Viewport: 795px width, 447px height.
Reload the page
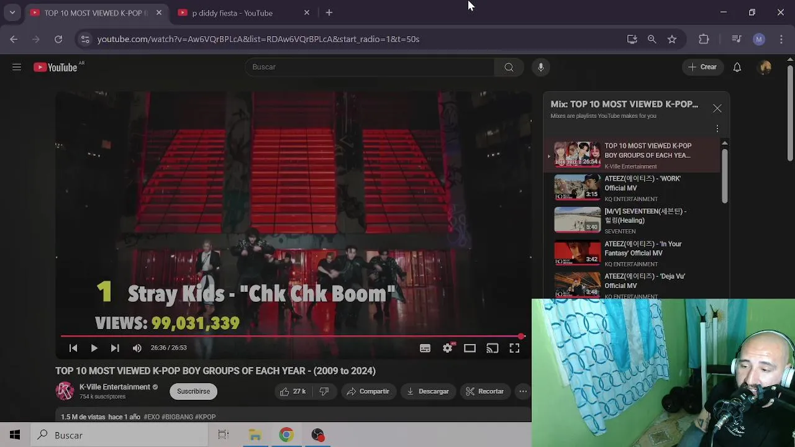[58, 39]
